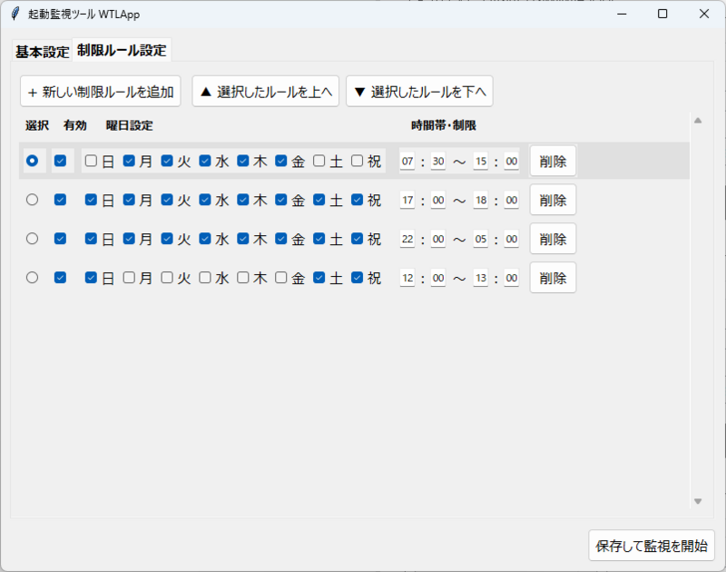
Task: Check 水 checkbox in the fourth rule
Action: pos(205,278)
